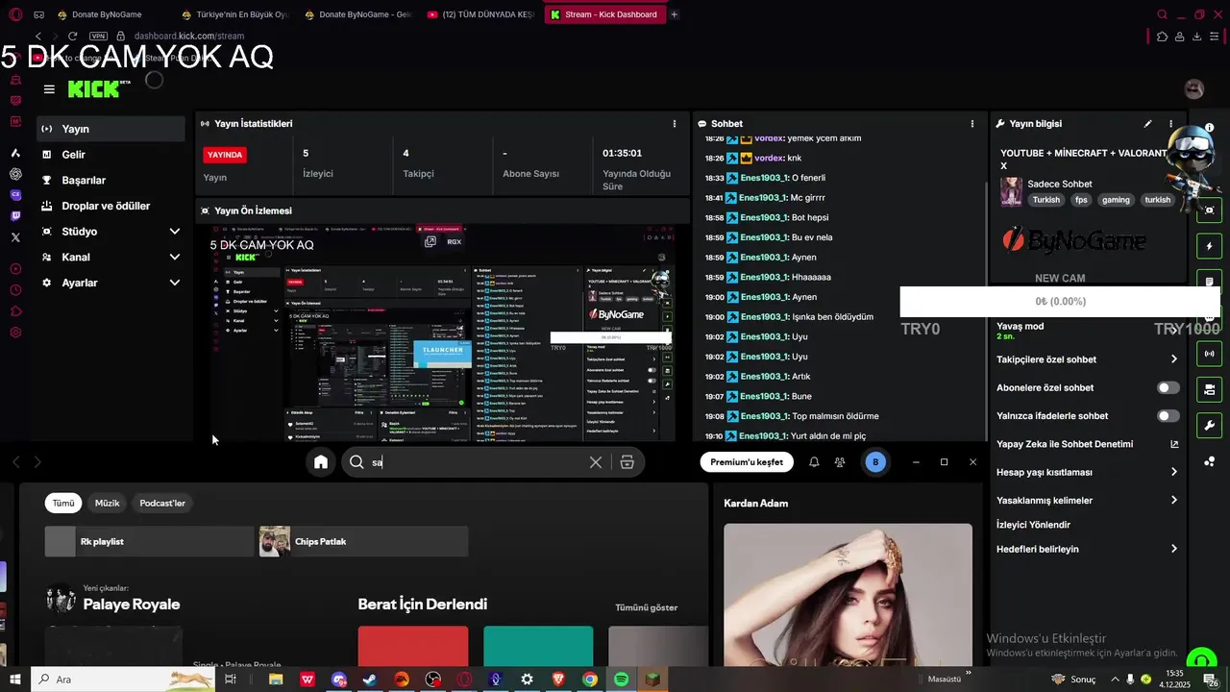This screenshot has width=1230, height=692.
Task: Open Spotify friend activity icon
Action: (840, 462)
